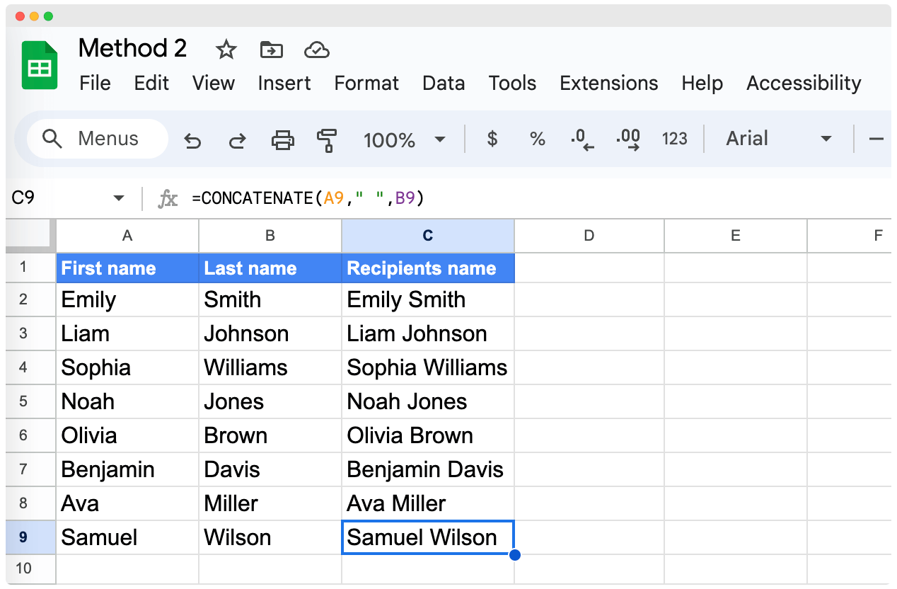The height and width of the screenshot is (589, 897).
Task: Click the Menus search box
Action: [97, 139]
